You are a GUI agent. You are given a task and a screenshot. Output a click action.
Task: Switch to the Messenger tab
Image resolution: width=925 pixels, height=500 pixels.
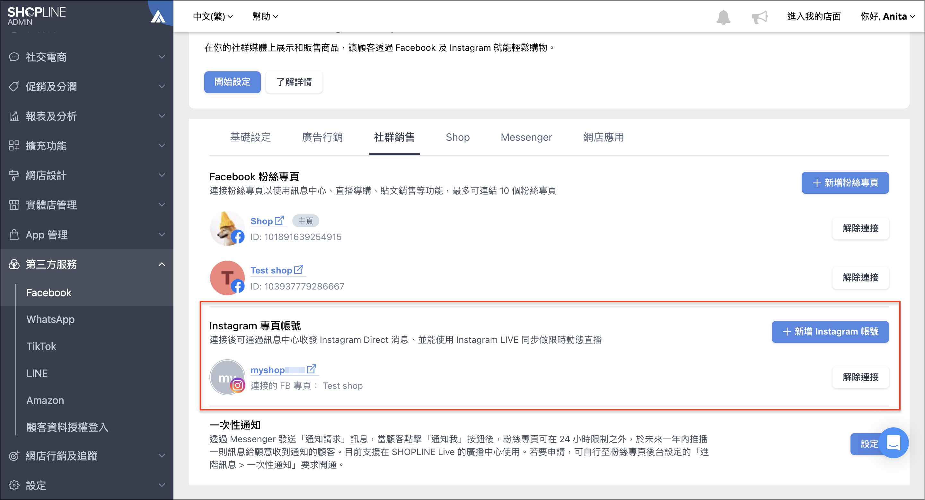tap(526, 137)
